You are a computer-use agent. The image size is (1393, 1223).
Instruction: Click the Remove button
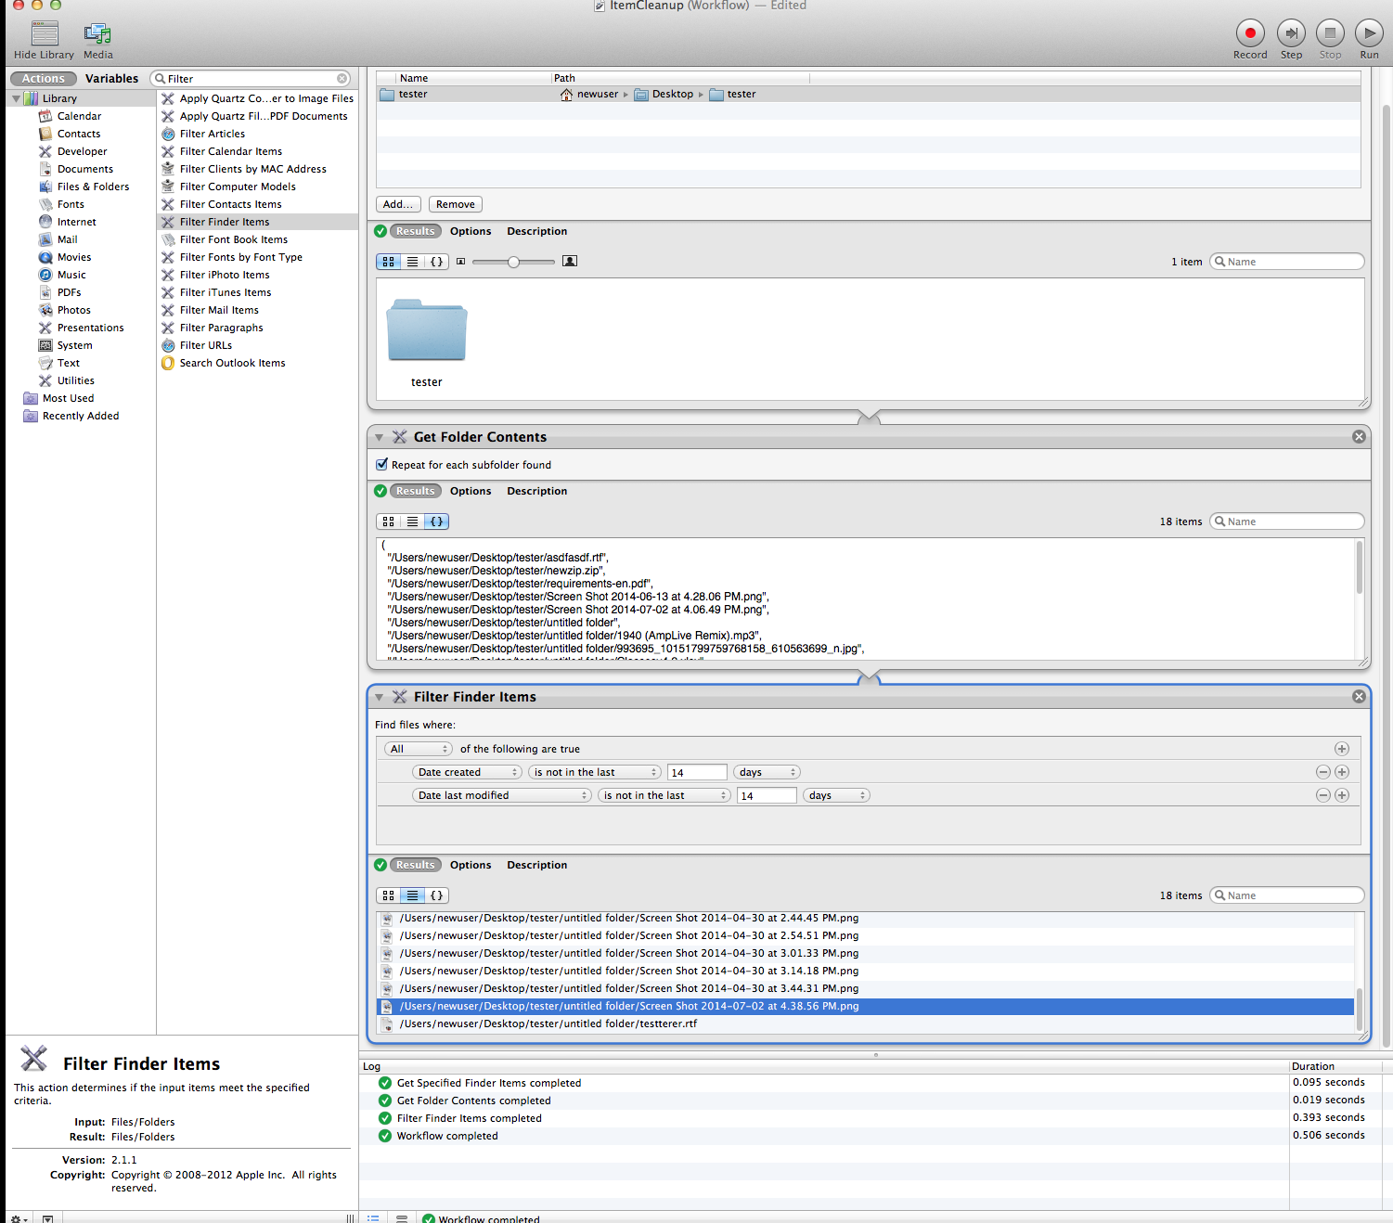[x=456, y=204]
